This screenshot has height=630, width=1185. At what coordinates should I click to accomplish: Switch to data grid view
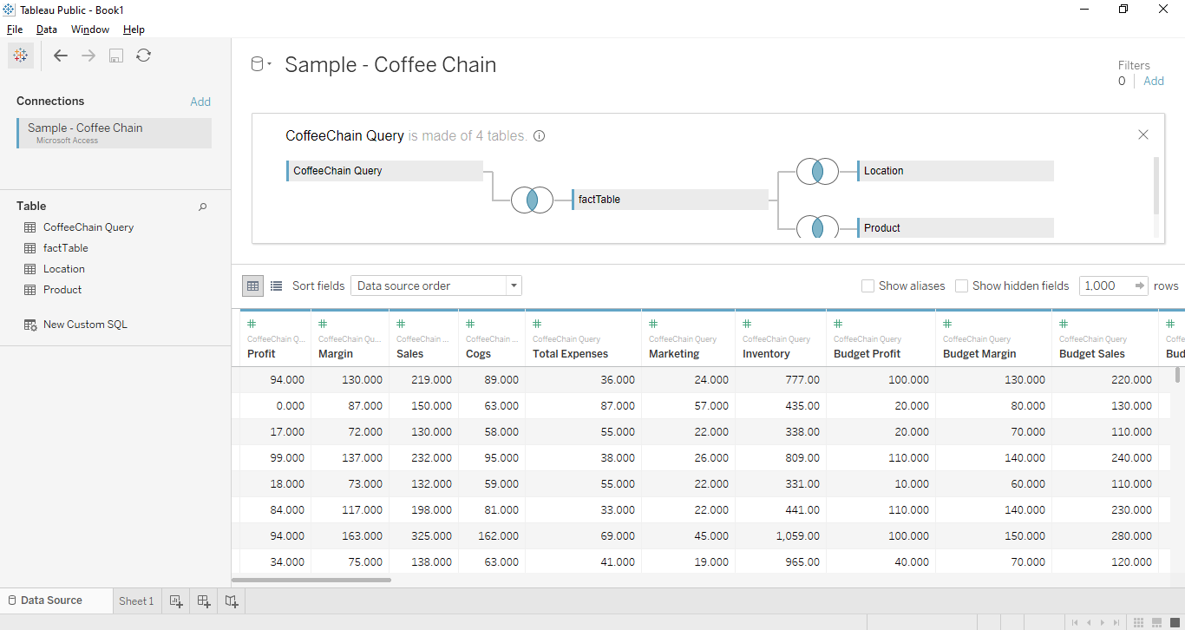pos(252,285)
